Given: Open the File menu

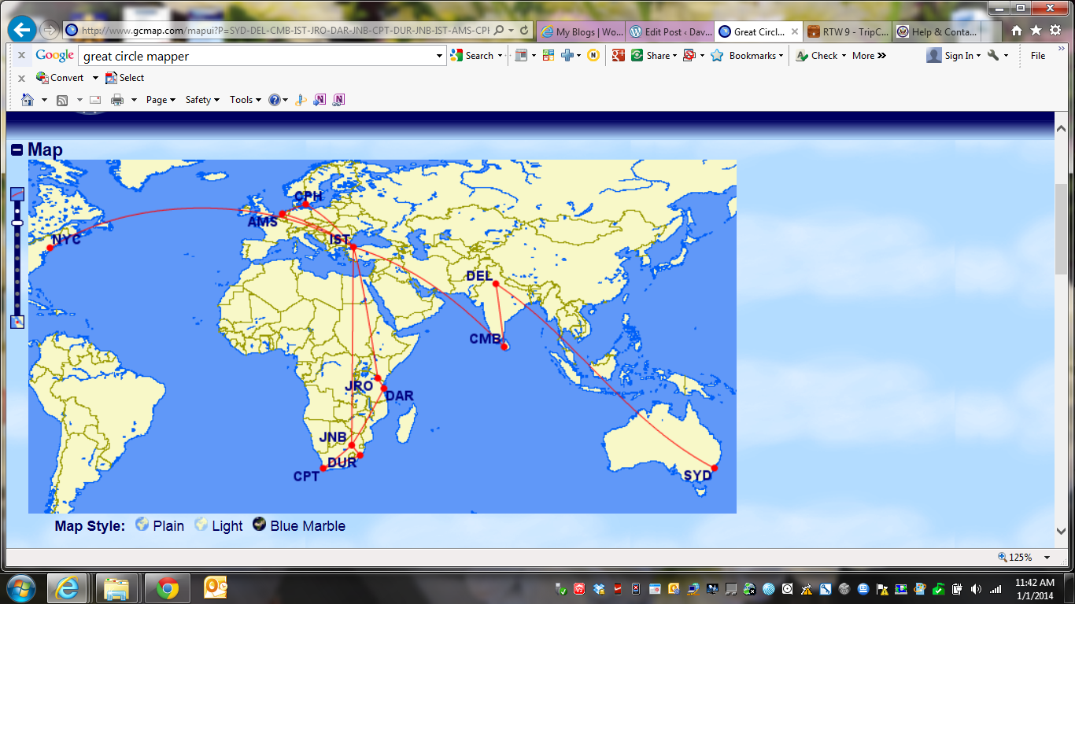Looking at the screenshot, I should pos(1037,56).
